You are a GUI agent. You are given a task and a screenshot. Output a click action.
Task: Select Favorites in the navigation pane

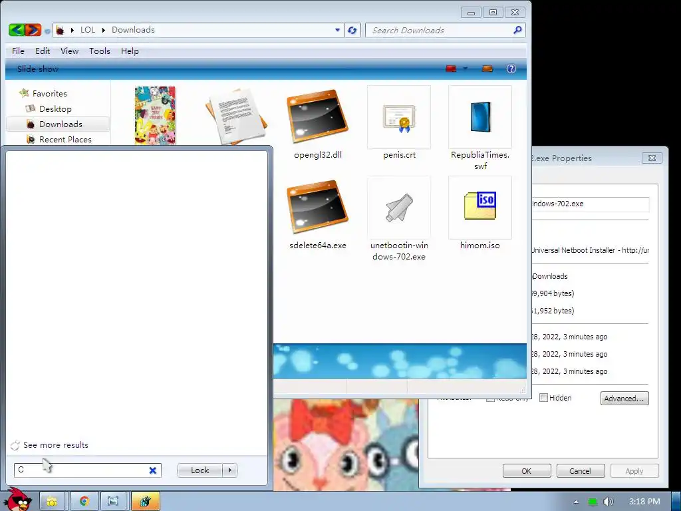coord(49,93)
